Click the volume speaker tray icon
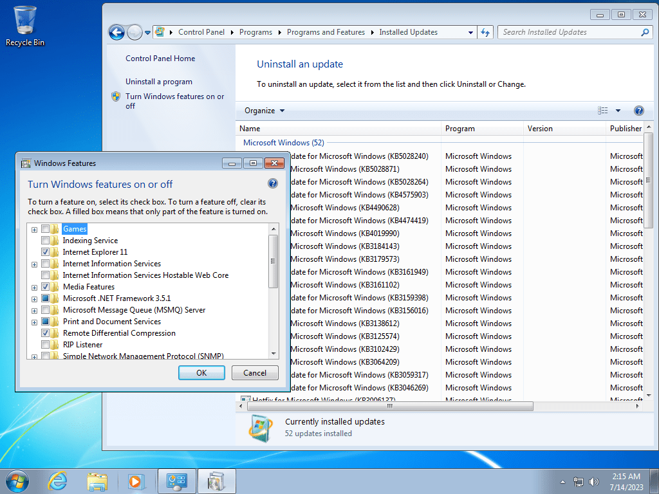659x494 pixels. pyautogui.click(x=593, y=482)
